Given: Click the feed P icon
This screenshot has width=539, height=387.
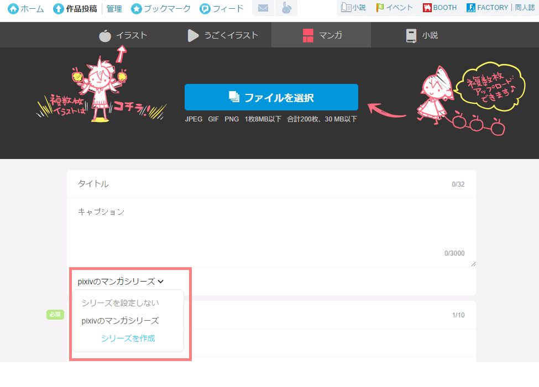Looking at the screenshot, I should (x=205, y=9).
